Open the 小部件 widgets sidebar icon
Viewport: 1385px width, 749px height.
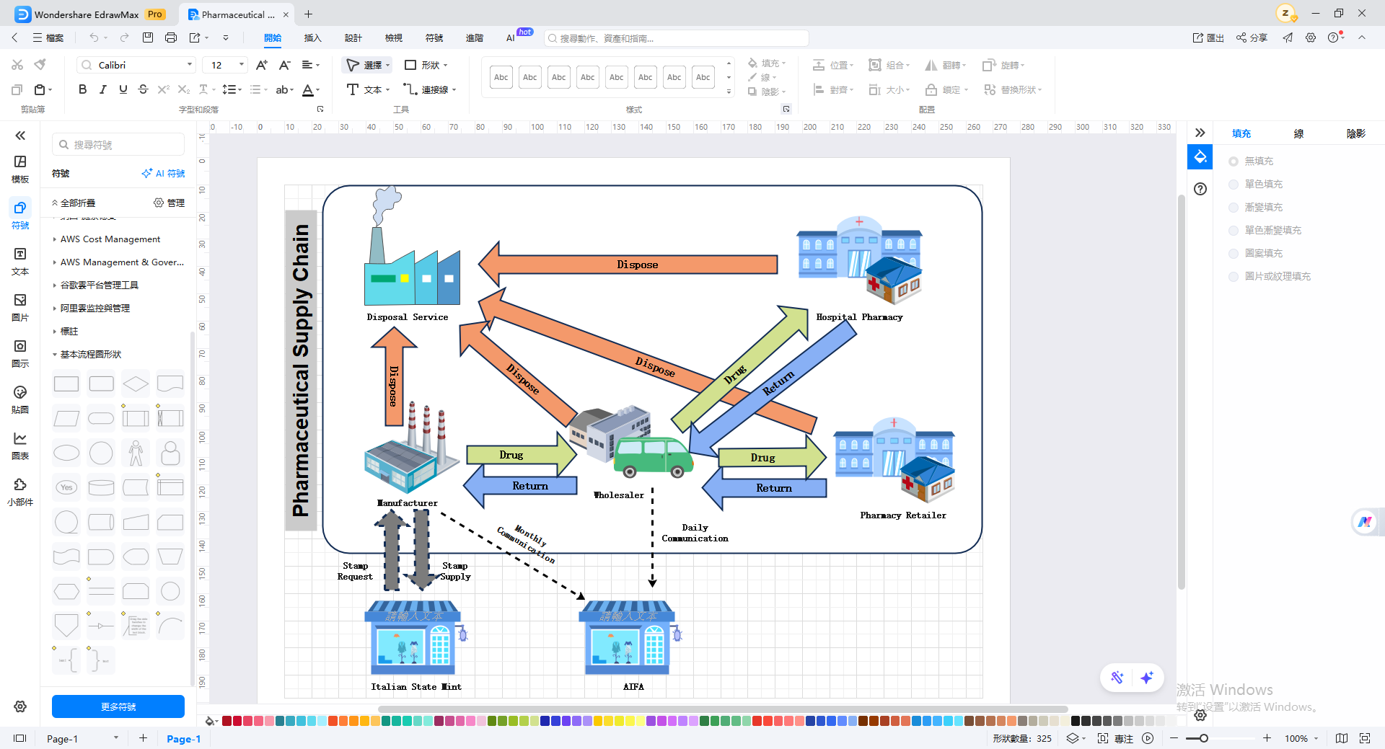[20, 492]
